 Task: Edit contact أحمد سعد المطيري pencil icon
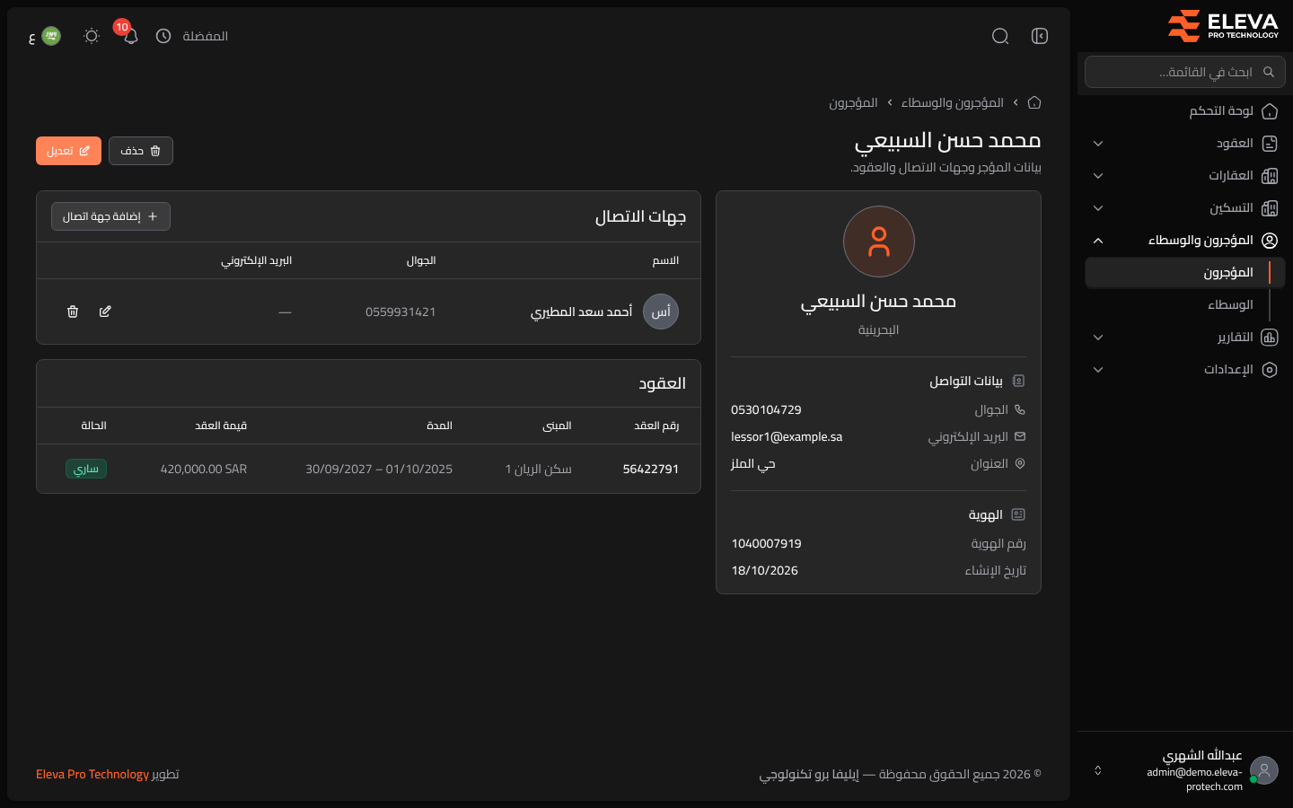tap(105, 312)
